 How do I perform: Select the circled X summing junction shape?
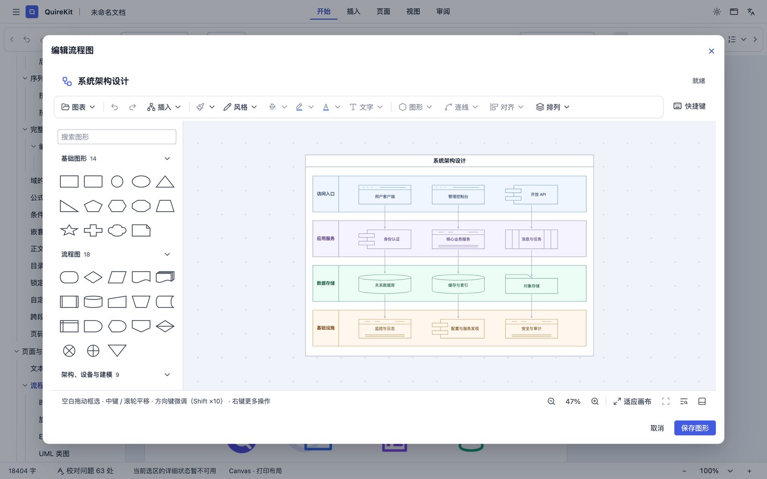[69, 351]
